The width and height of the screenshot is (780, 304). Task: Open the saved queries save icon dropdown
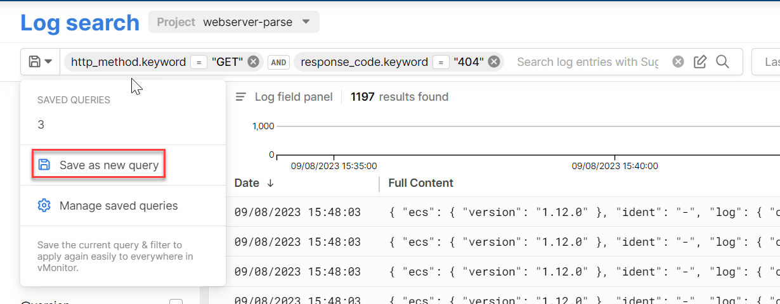pyautogui.click(x=40, y=61)
